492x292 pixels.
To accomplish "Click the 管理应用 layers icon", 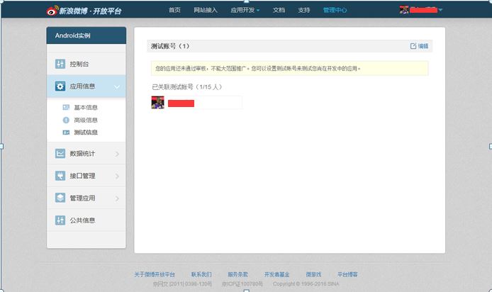I will click(60, 198).
